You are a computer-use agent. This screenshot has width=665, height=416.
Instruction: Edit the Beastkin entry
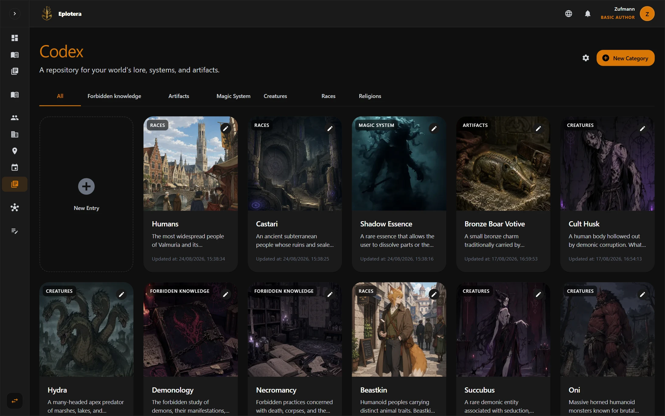pyautogui.click(x=434, y=294)
